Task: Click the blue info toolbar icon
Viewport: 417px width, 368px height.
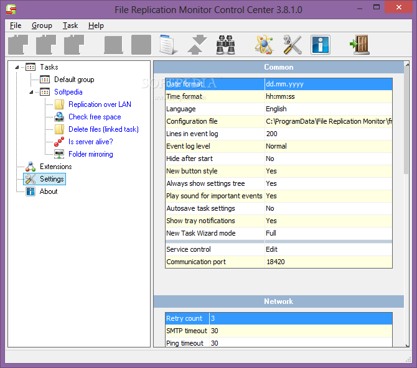Action: 321,45
